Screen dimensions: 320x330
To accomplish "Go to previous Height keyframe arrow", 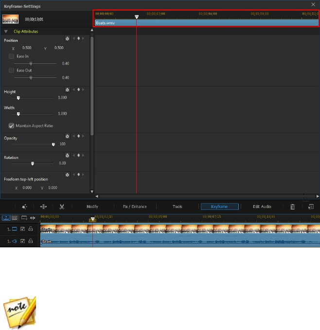I will 74,89.
